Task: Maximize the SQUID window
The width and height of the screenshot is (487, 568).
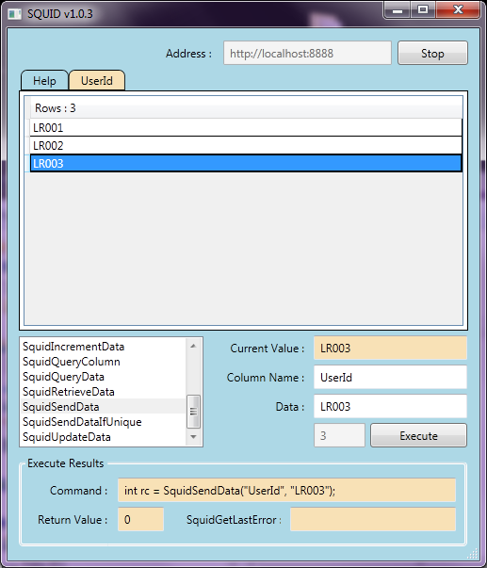Action: point(423,10)
